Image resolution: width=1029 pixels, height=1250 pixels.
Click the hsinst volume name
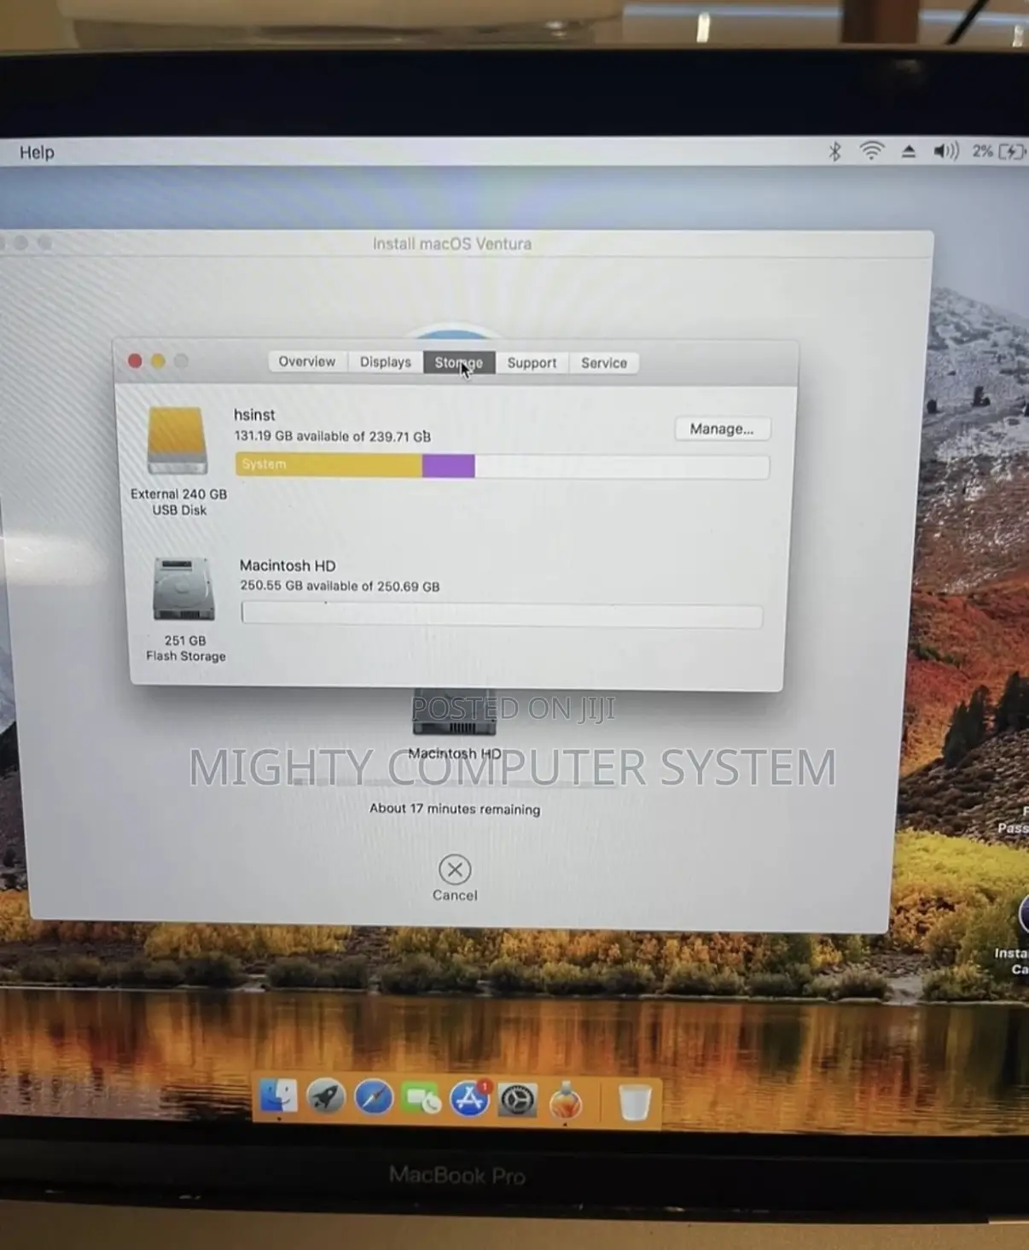point(254,415)
